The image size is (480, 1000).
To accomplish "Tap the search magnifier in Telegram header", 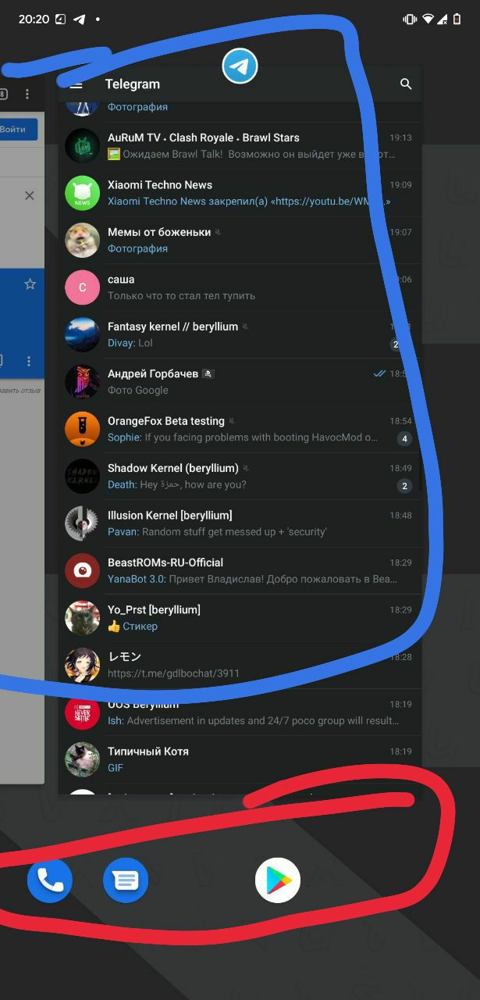I will point(406,84).
